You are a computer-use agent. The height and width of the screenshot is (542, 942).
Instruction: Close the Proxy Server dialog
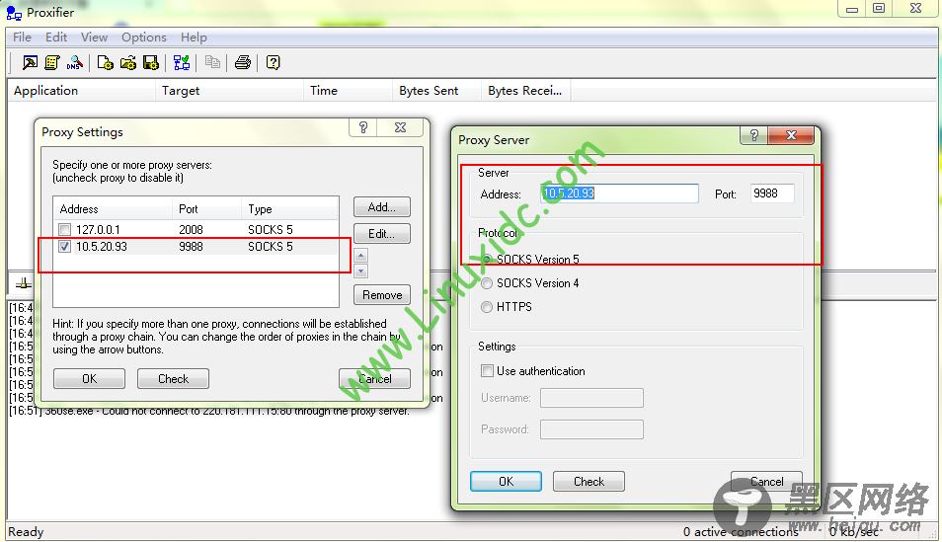point(791,135)
